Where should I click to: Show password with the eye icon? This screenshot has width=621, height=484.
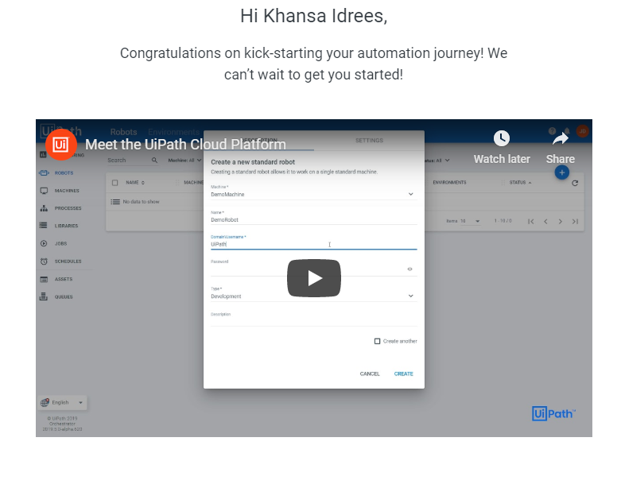click(x=410, y=269)
